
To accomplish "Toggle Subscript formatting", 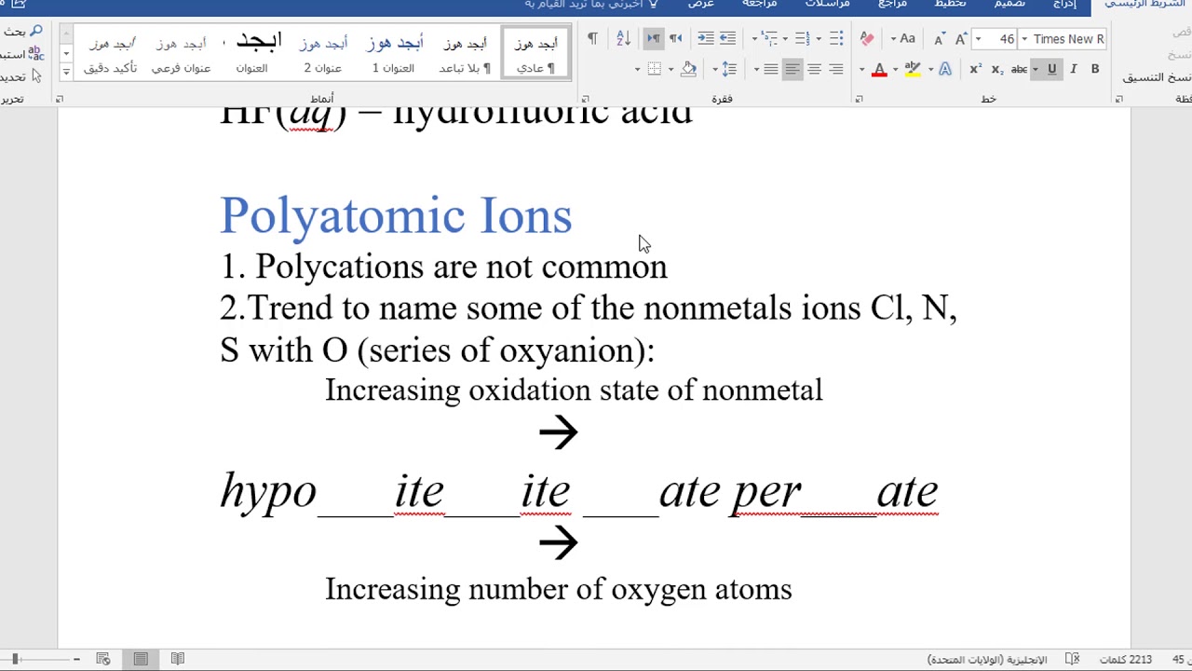I will click(x=996, y=69).
